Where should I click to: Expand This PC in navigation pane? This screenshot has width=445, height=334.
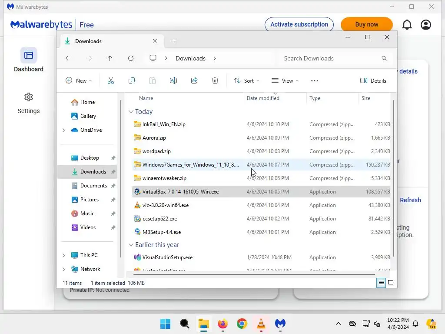click(x=64, y=255)
